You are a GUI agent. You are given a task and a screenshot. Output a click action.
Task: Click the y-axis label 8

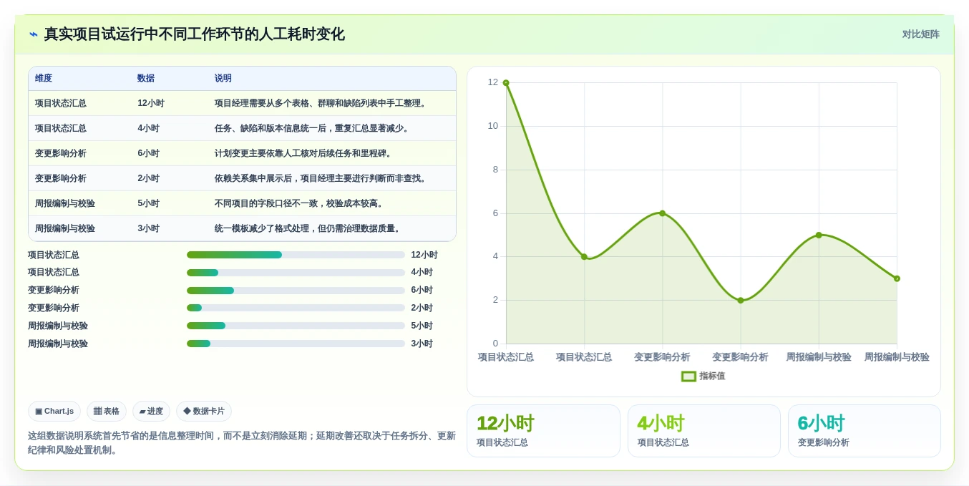[x=495, y=170]
